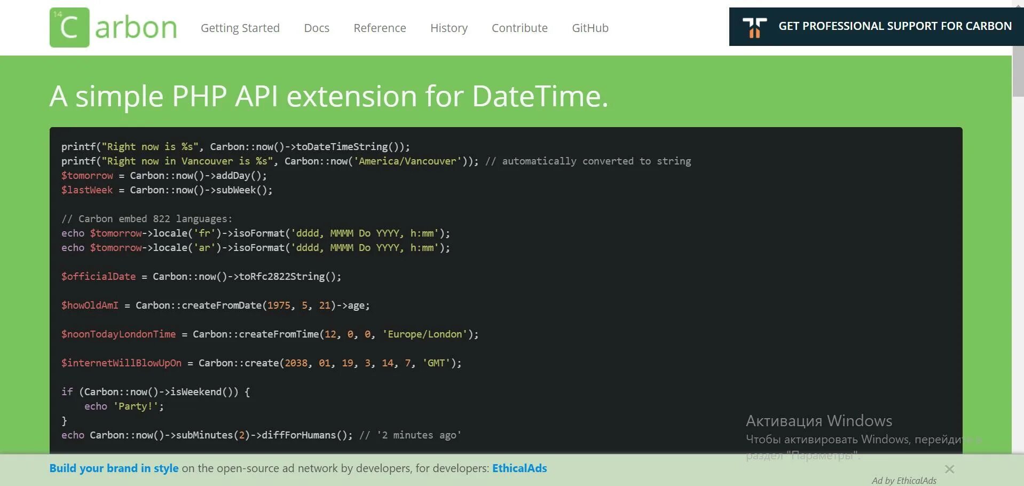
Task: Open the History page
Action: click(x=449, y=28)
